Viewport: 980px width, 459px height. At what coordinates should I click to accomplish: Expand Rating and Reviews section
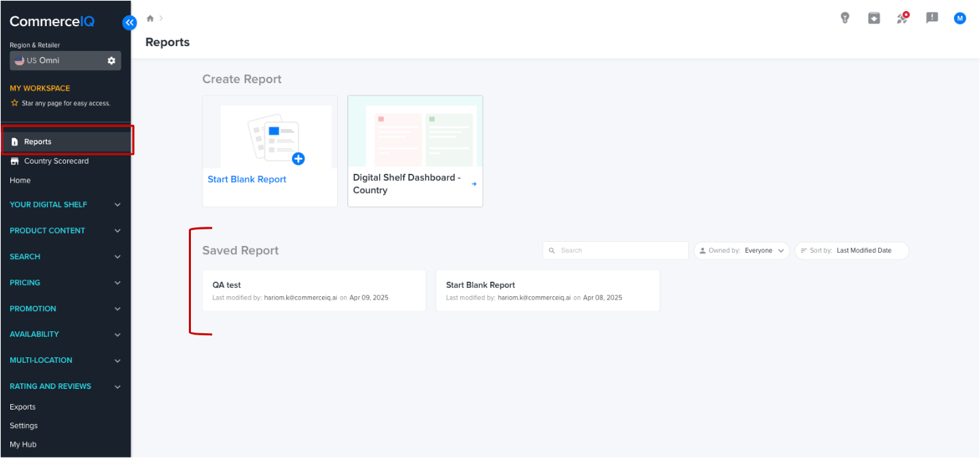[65, 386]
